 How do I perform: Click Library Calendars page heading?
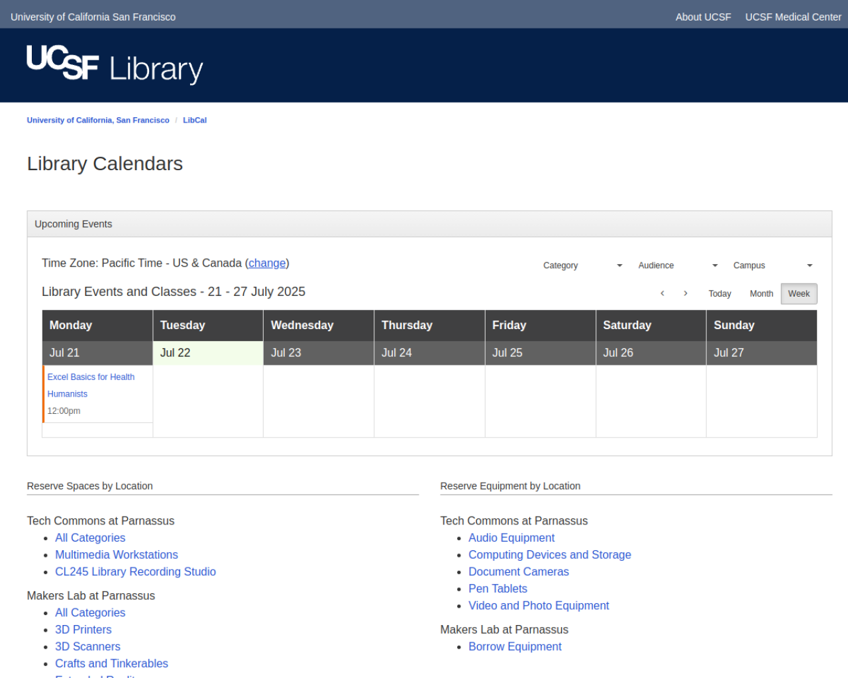click(x=105, y=164)
